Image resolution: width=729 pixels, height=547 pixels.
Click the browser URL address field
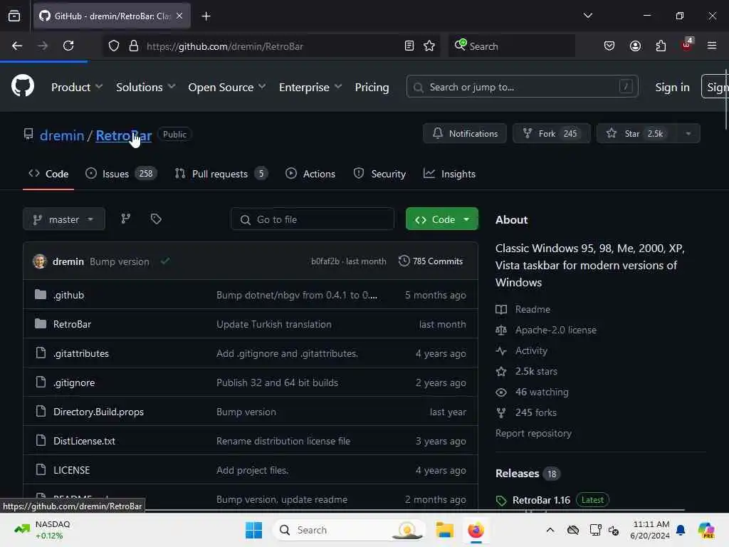[270, 46]
